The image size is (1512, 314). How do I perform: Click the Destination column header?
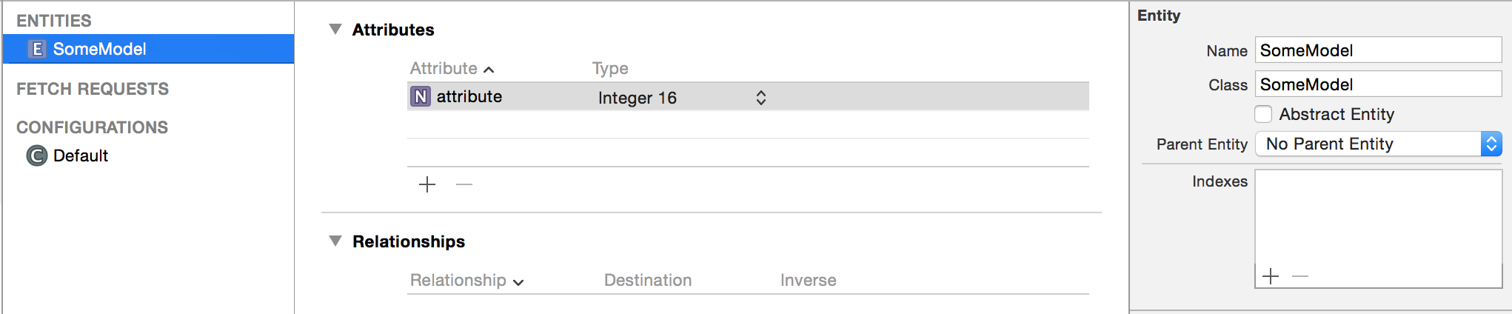[648, 281]
